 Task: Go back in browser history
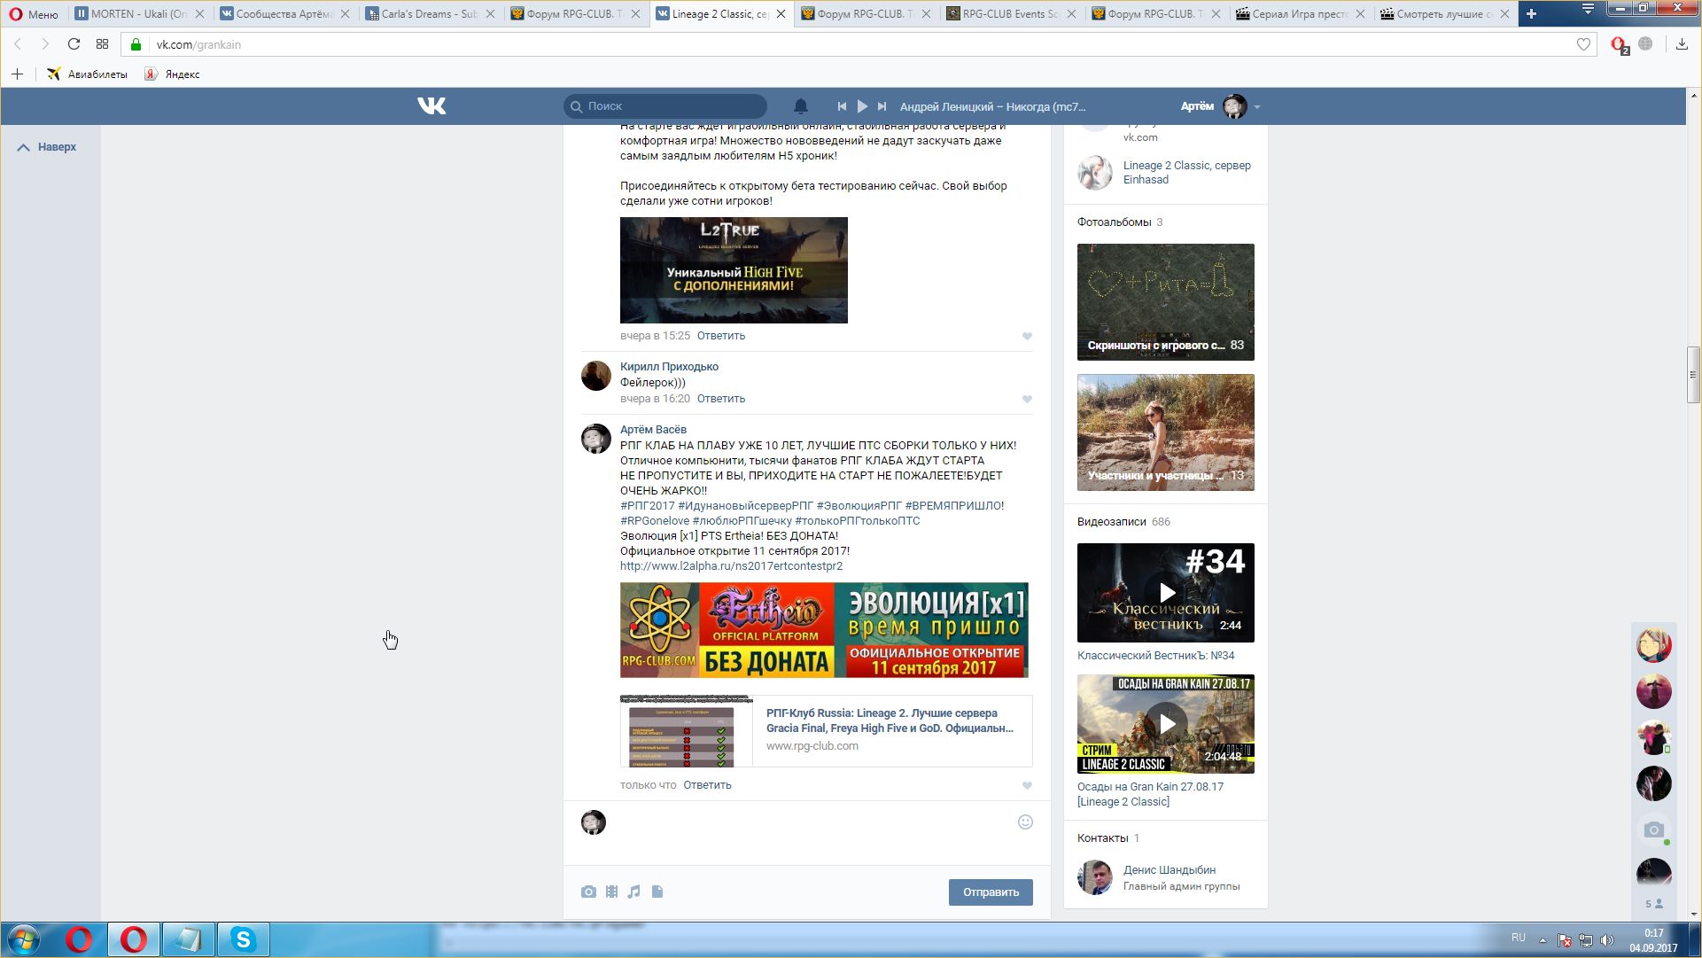18,44
